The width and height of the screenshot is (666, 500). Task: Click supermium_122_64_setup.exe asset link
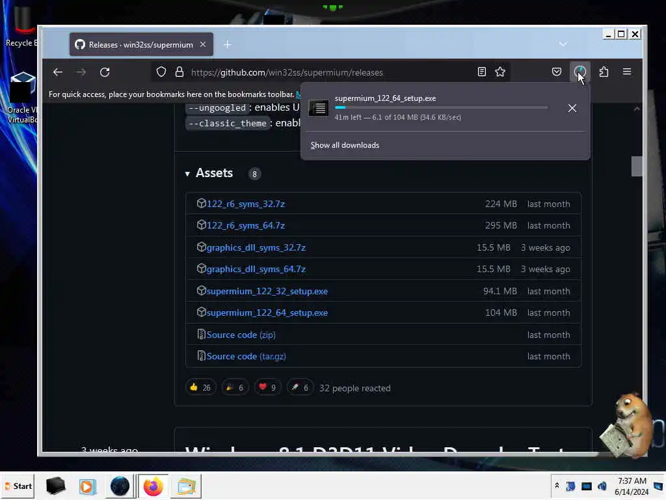click(267, 313)
